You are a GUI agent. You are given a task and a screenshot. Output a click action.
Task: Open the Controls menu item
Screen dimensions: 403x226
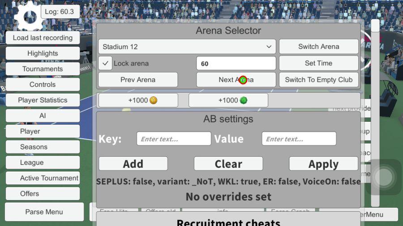[x=43, y=85]
